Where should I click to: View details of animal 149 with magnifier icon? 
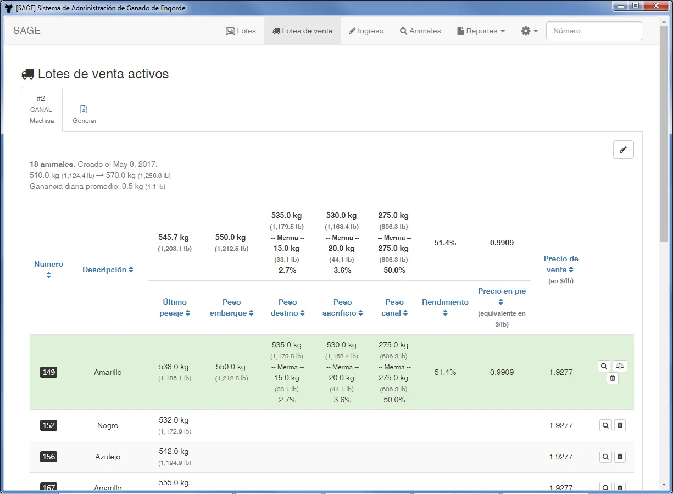(x=604, y=366)
